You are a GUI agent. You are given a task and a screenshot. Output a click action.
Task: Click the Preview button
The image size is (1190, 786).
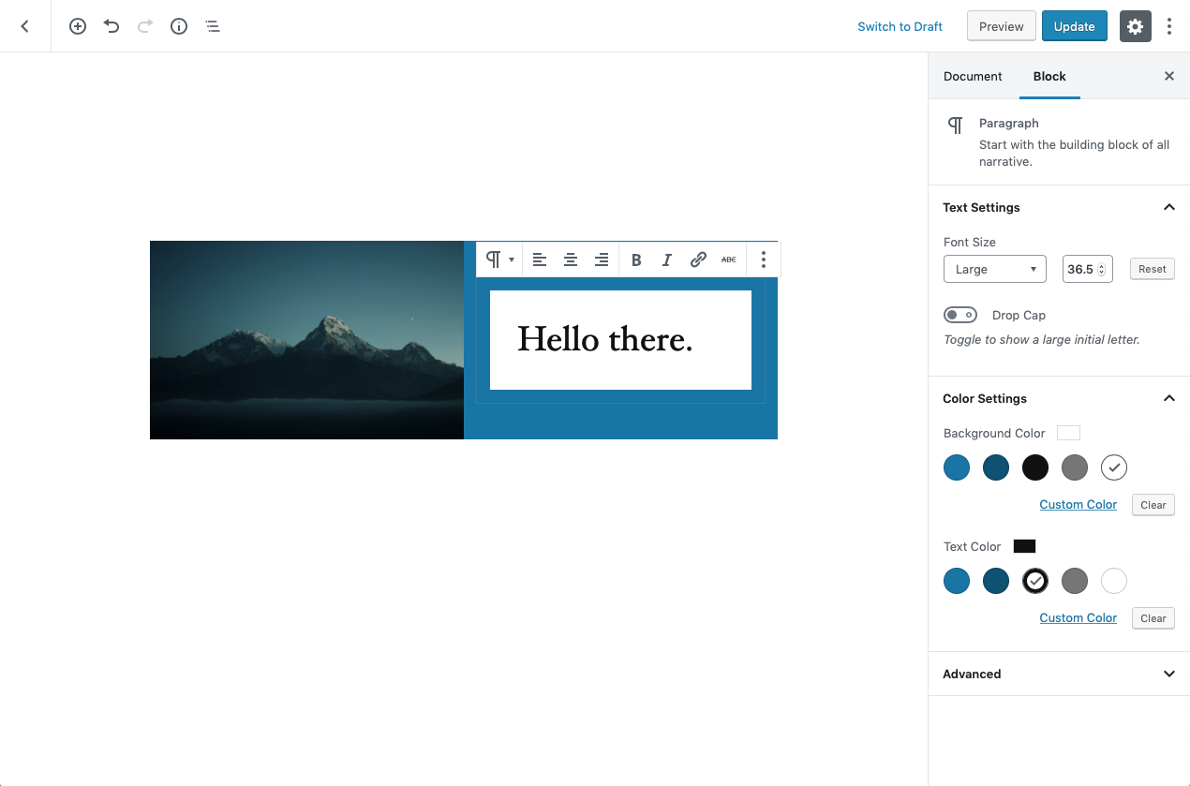pyautogui.click(x=1002, y=26)
